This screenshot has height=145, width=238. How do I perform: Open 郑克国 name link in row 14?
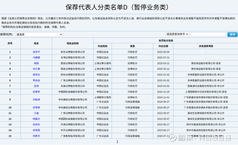36,130
